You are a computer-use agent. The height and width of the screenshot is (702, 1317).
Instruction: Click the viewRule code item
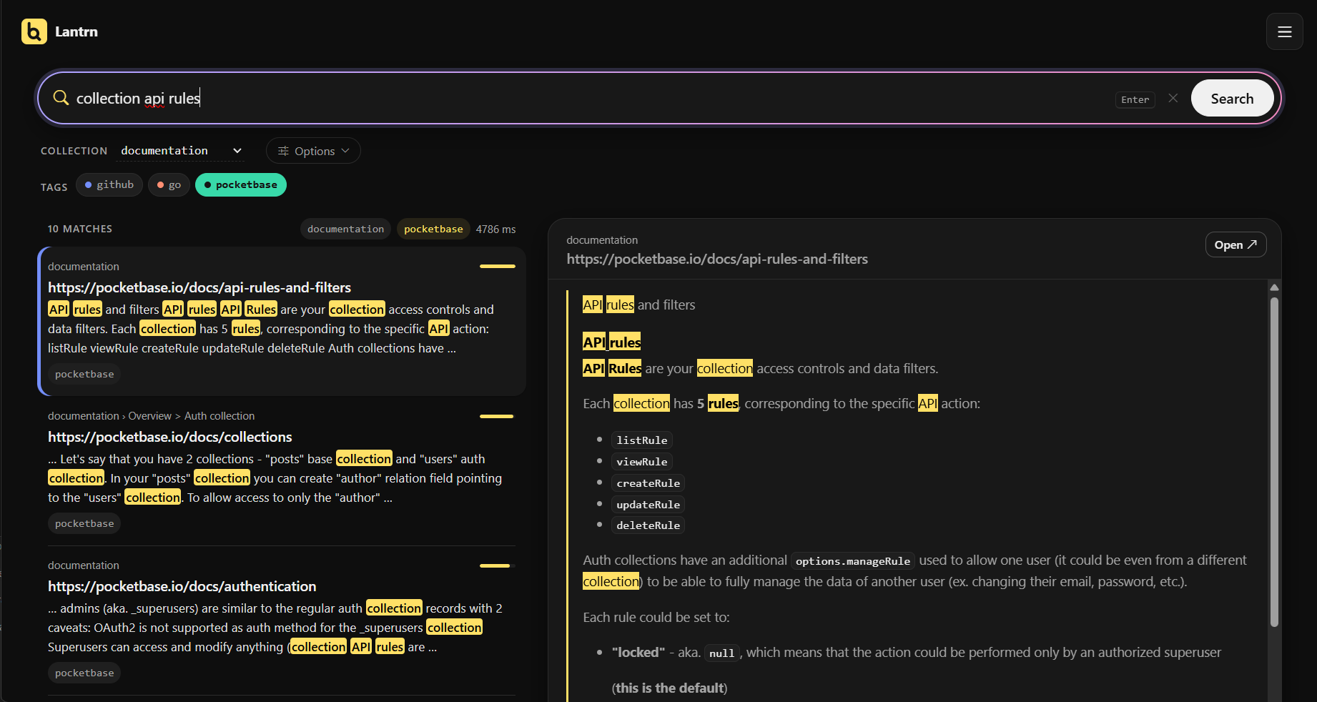pyautogui.click(x=641, y=462)
